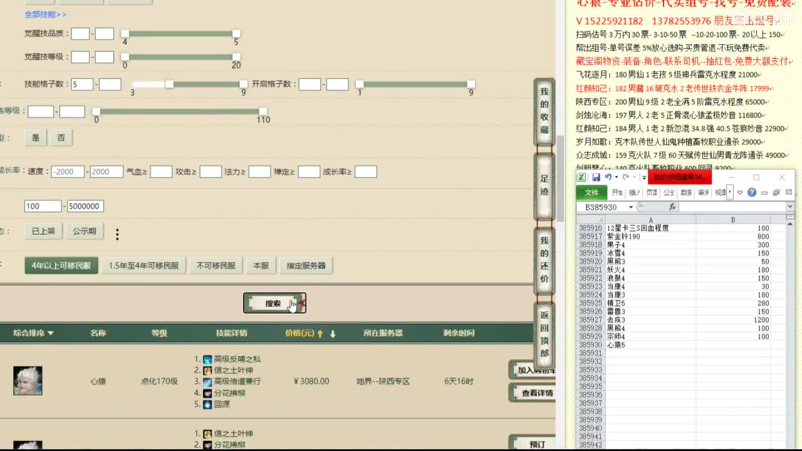The height and width of the screenshot is (451, 802).
Task: Click the 技能格子数 slider left handle
Action: click(x=169, y=84)
